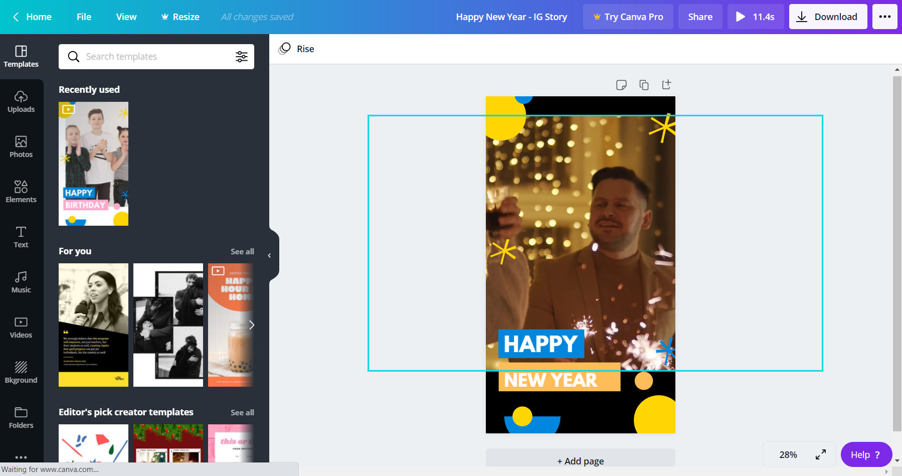Click the search magnifier icon
This screenshot has height=476, width=902.
tap(74, 57)
